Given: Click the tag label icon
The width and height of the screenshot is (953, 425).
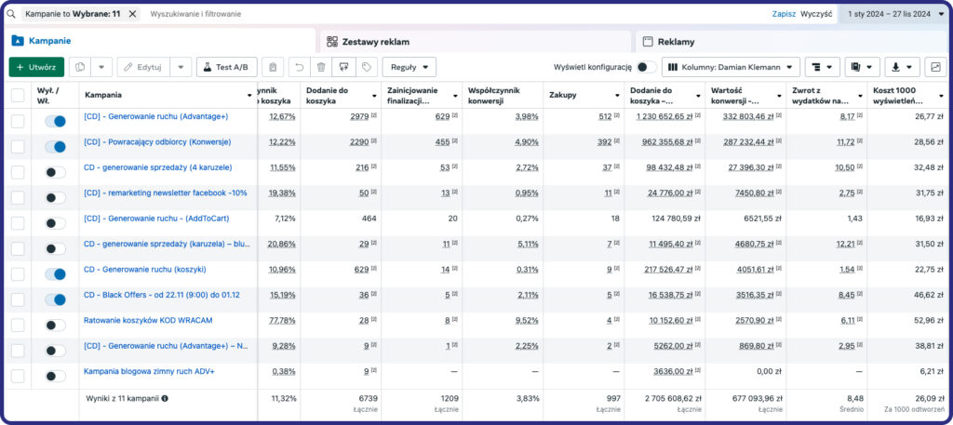Looking at the screenshot, I should (x=367, y=67).
